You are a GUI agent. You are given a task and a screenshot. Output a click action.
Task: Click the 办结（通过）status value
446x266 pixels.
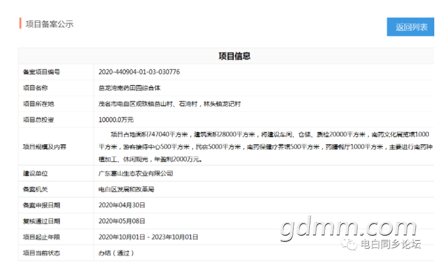pyautogui.click(x=116, y=253)
